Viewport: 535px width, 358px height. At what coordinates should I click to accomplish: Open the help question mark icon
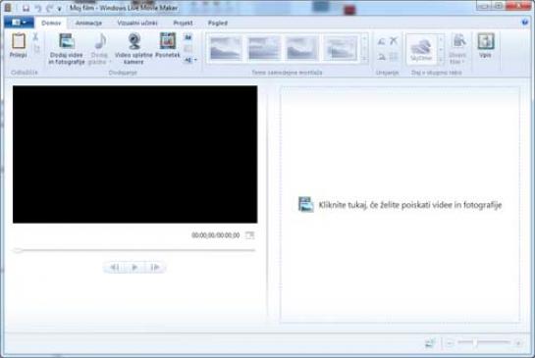tap(525, 23)
